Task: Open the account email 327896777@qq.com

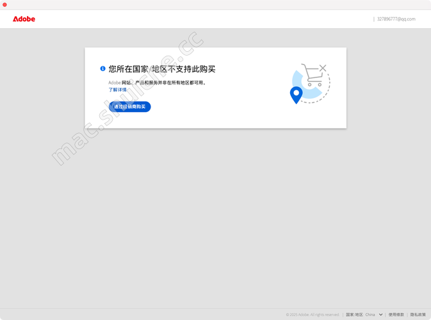Action: tap(396, 19)
